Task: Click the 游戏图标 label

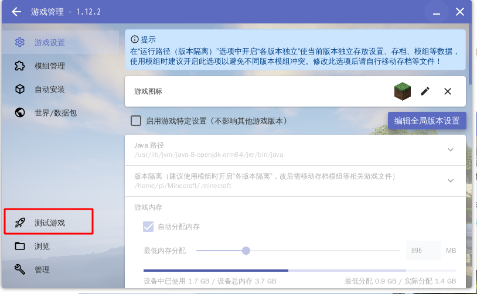Action: tap(148, 91)
